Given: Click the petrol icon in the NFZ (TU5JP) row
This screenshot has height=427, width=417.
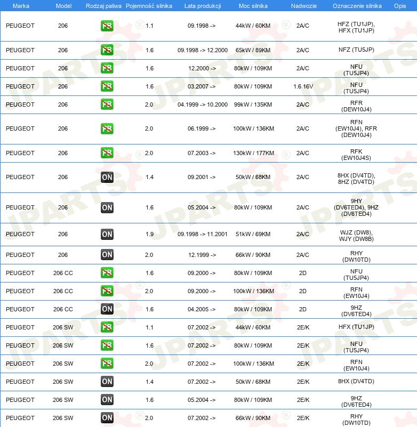Looking at the screenshot, I should pos(107,50).
